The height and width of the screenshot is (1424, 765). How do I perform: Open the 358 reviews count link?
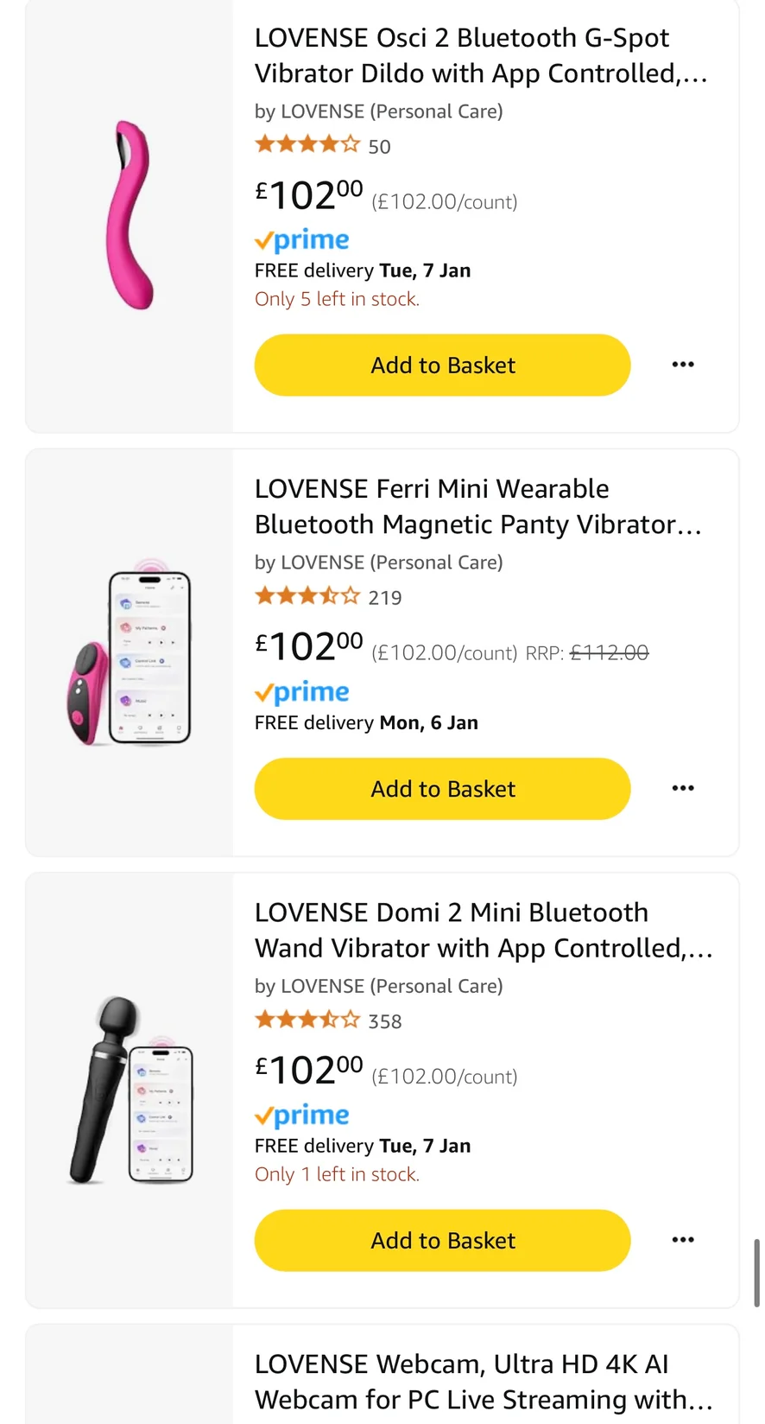point(385,1021)
